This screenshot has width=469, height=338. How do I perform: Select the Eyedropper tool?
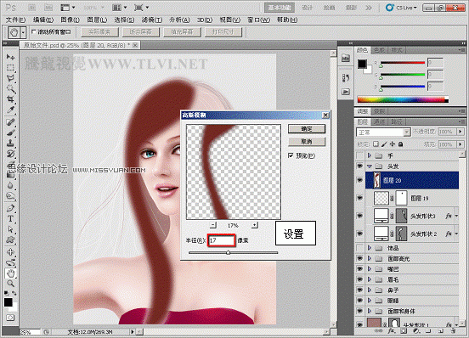(x=10, y=110)
